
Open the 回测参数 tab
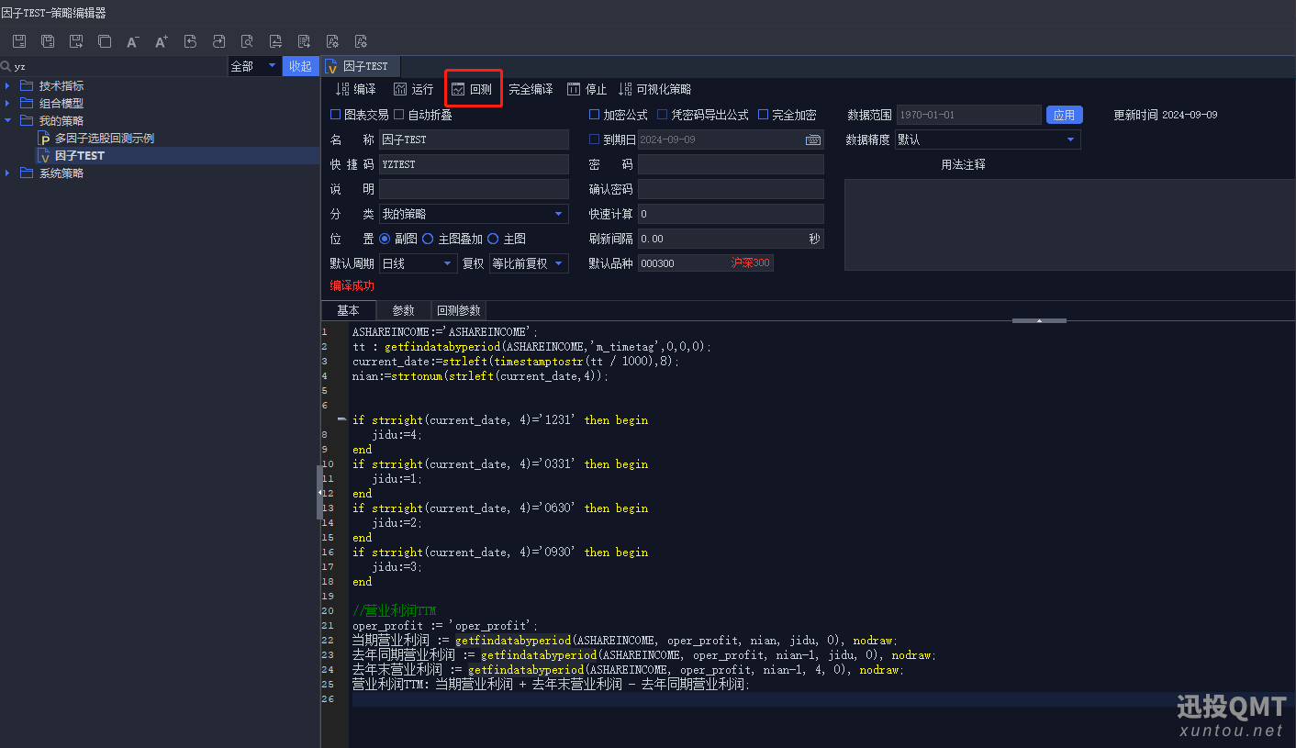[x=458, y=310]
